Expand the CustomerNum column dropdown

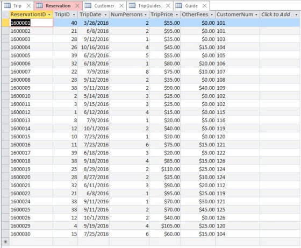click(256, 15)
